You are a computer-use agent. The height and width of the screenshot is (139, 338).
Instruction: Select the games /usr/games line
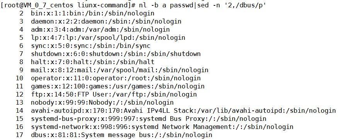(118, 86)
